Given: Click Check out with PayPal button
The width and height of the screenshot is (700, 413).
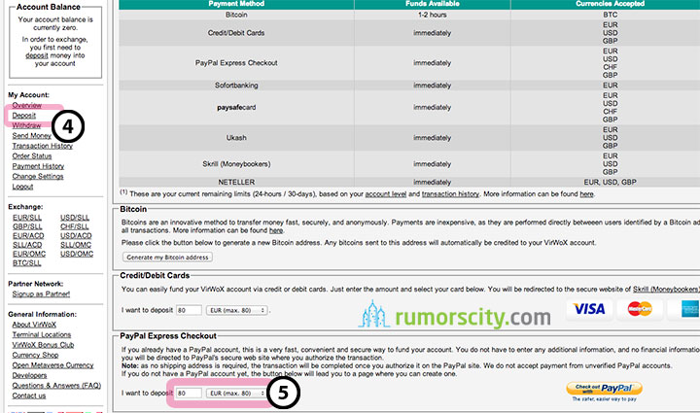Looking at the screenshot, I should coord(604,389).
